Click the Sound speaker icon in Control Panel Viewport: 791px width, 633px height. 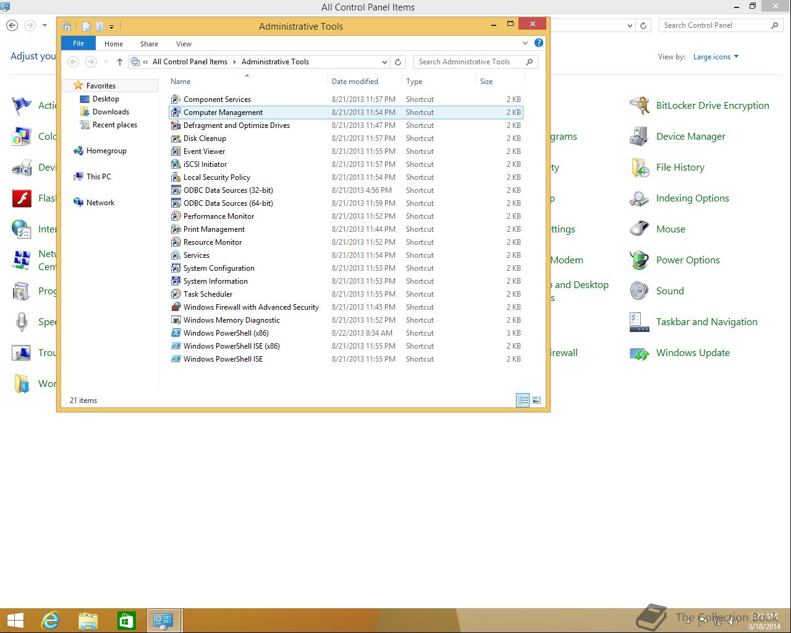point(640,291)
